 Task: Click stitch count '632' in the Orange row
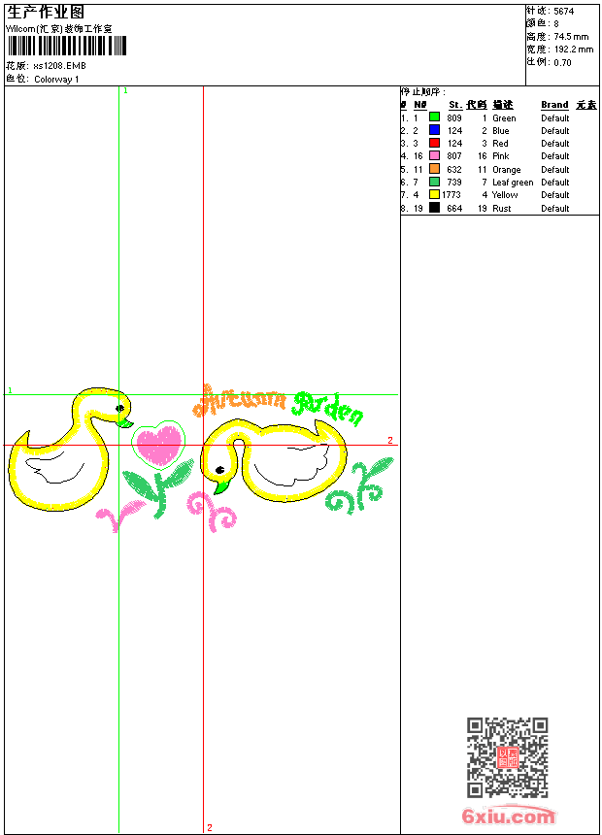pos(454,170)
